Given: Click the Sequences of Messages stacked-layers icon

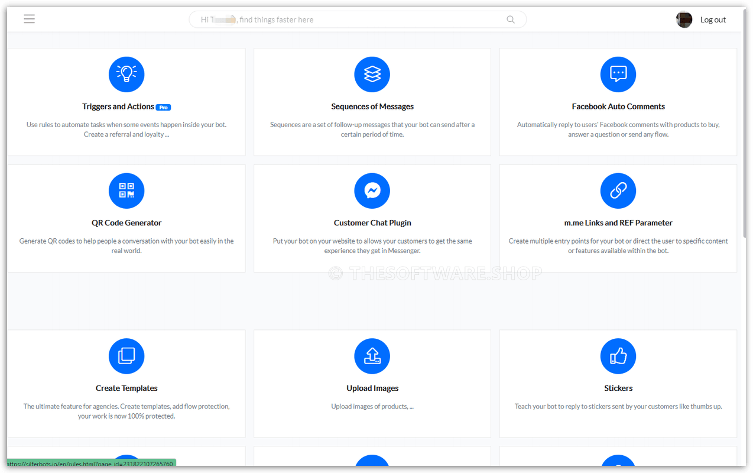Looking at the screenshot, I should (372, 74).
